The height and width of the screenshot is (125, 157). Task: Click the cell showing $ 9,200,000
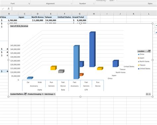point(79,20)
